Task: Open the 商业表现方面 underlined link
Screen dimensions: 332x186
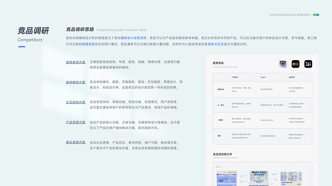Action: pyautogui.click(x=76, y=142)
